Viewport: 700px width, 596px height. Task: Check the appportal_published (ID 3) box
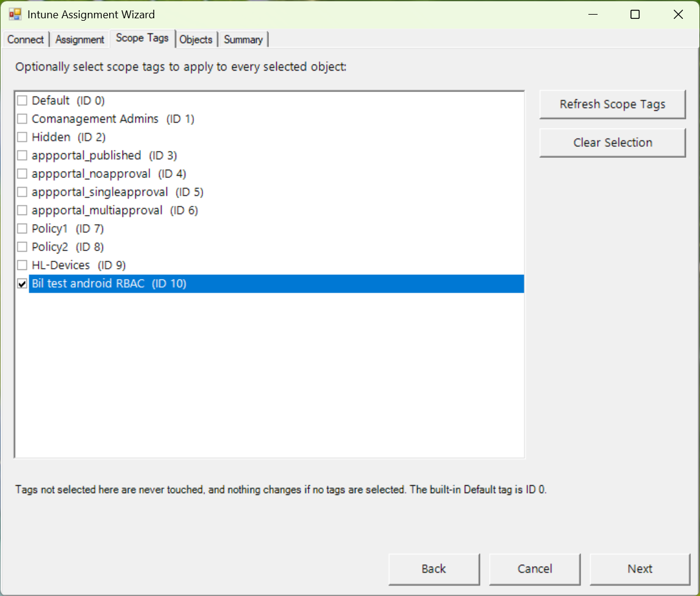coord(23,155)
